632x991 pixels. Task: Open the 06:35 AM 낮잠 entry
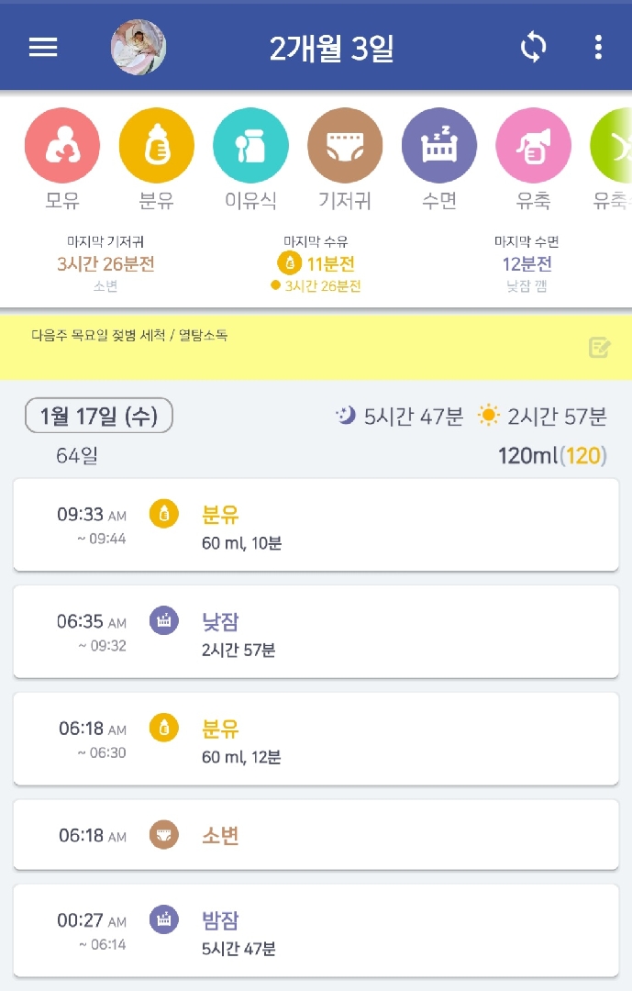(316, 632)
